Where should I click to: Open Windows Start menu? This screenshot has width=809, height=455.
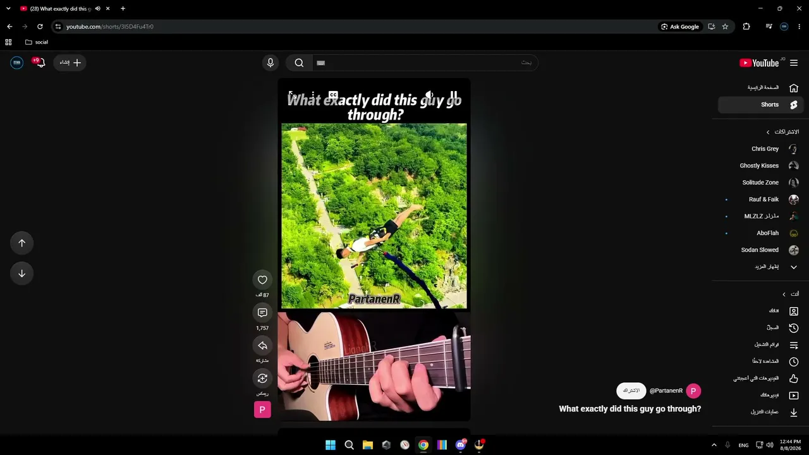[331, 445]
